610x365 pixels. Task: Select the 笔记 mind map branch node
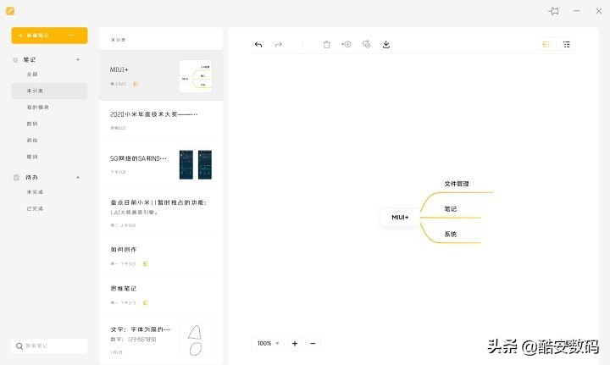tap(451, 209)
